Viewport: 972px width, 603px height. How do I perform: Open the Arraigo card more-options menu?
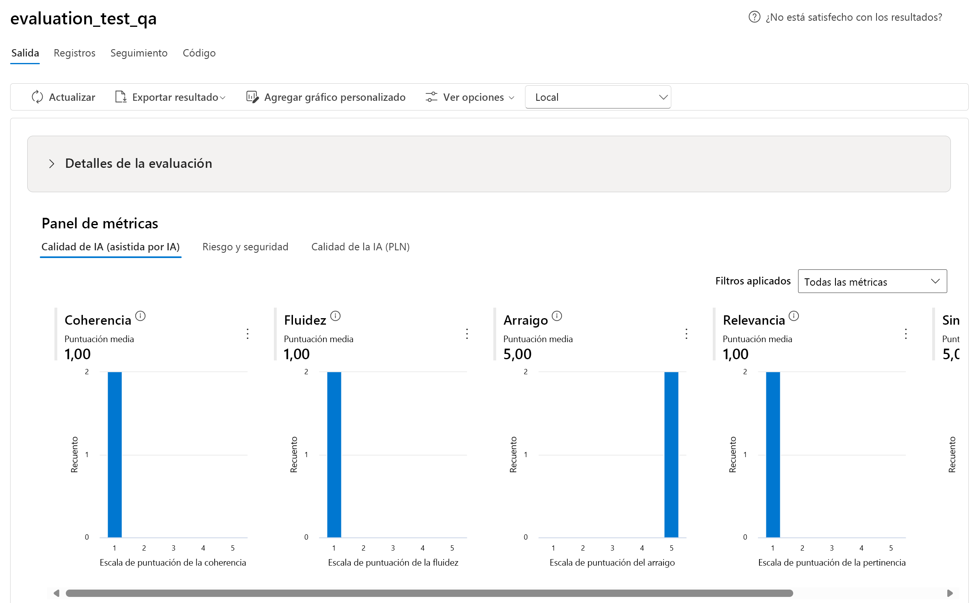[686, 334]
